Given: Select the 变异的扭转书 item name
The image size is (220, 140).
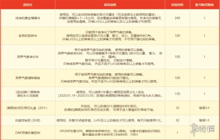Looking at the screenshot, I should (x=27, y=36).
